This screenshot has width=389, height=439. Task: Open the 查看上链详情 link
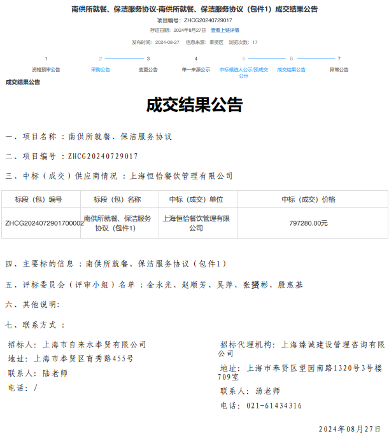(x=225, y=30)
